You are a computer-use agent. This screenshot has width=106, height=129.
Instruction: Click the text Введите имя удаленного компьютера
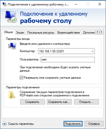click(45, 44)
